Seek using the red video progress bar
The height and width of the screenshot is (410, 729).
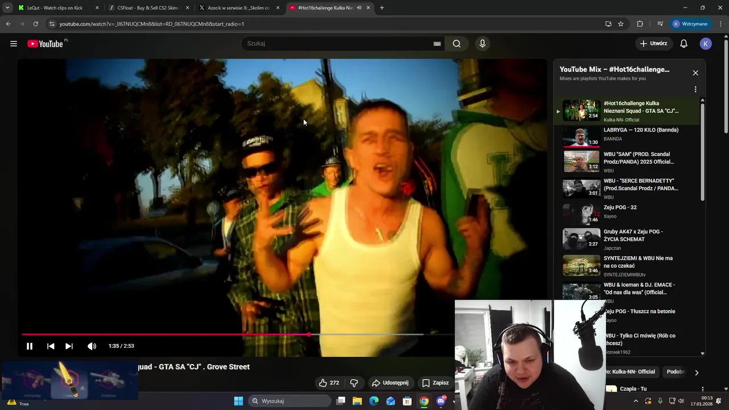(x=238, y=335)
